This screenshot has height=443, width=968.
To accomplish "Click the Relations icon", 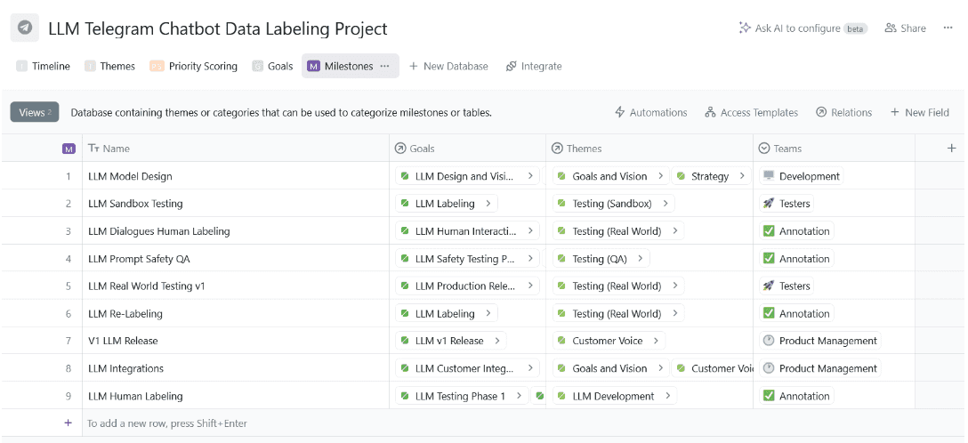I will point(821,113).
